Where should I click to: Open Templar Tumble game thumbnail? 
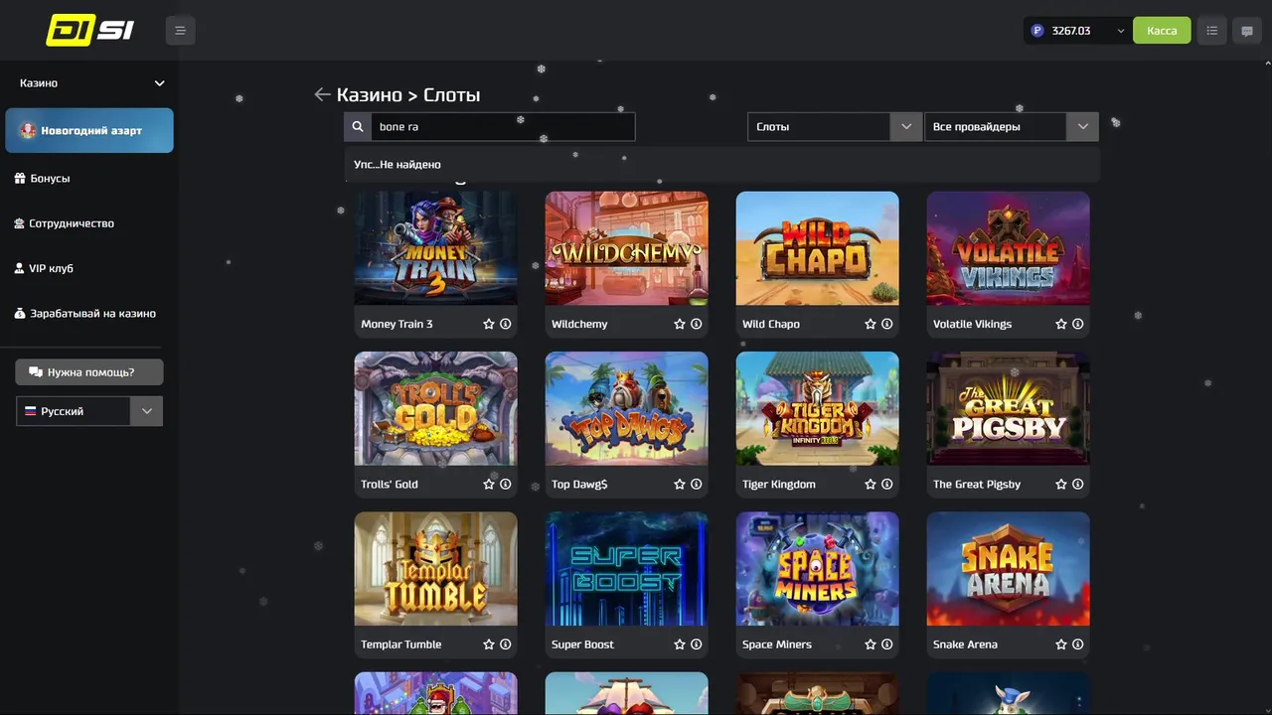435,569
